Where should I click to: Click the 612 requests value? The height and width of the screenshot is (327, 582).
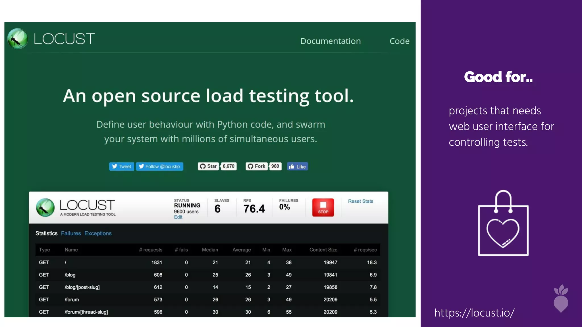(x=158, y=287)
